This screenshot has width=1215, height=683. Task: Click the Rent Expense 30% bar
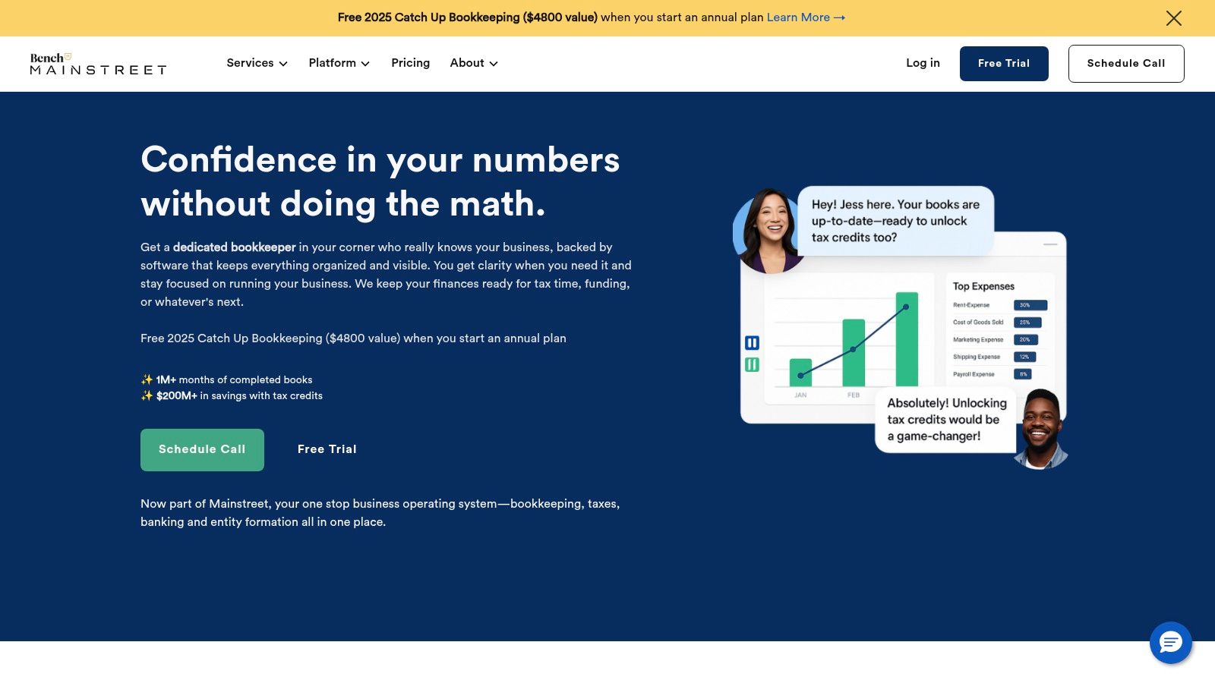[1030, 305]
